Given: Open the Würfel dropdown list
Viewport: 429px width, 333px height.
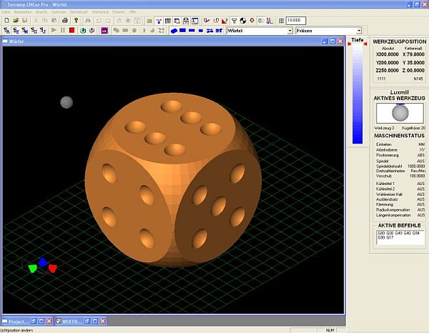Looking at the screenshot, I should pos(290,31).
